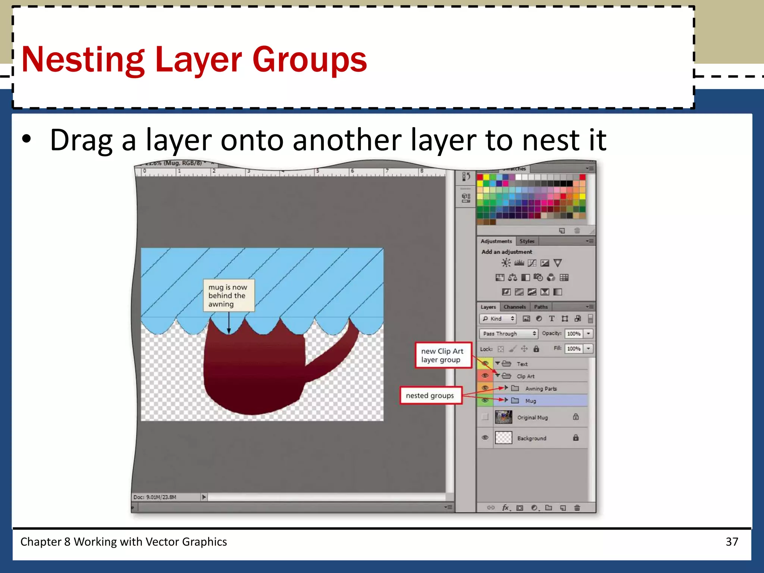Open the History panel icon
Viewport: 764px width, 573px height.
(466, 176)
